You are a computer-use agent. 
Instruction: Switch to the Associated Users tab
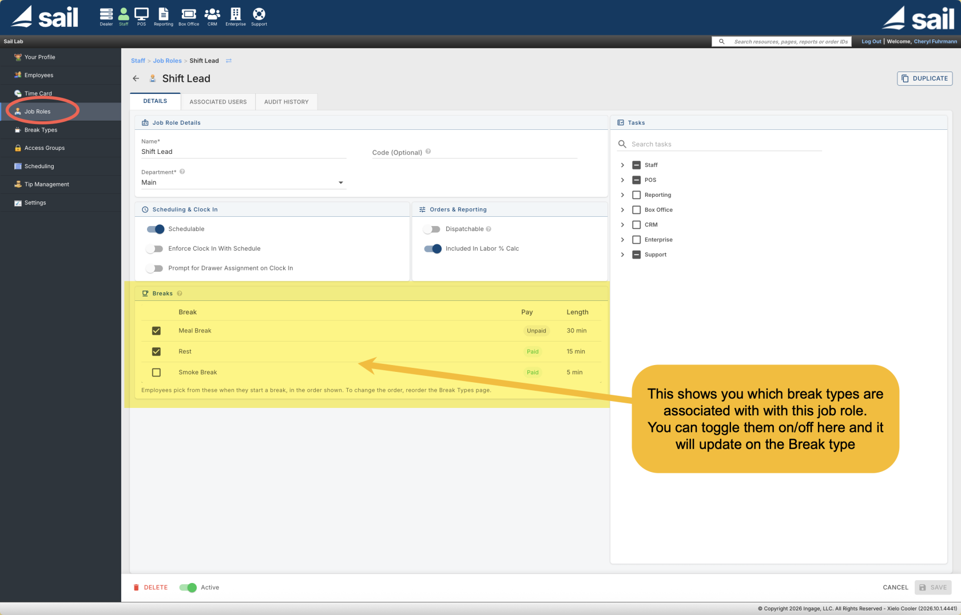218,102
